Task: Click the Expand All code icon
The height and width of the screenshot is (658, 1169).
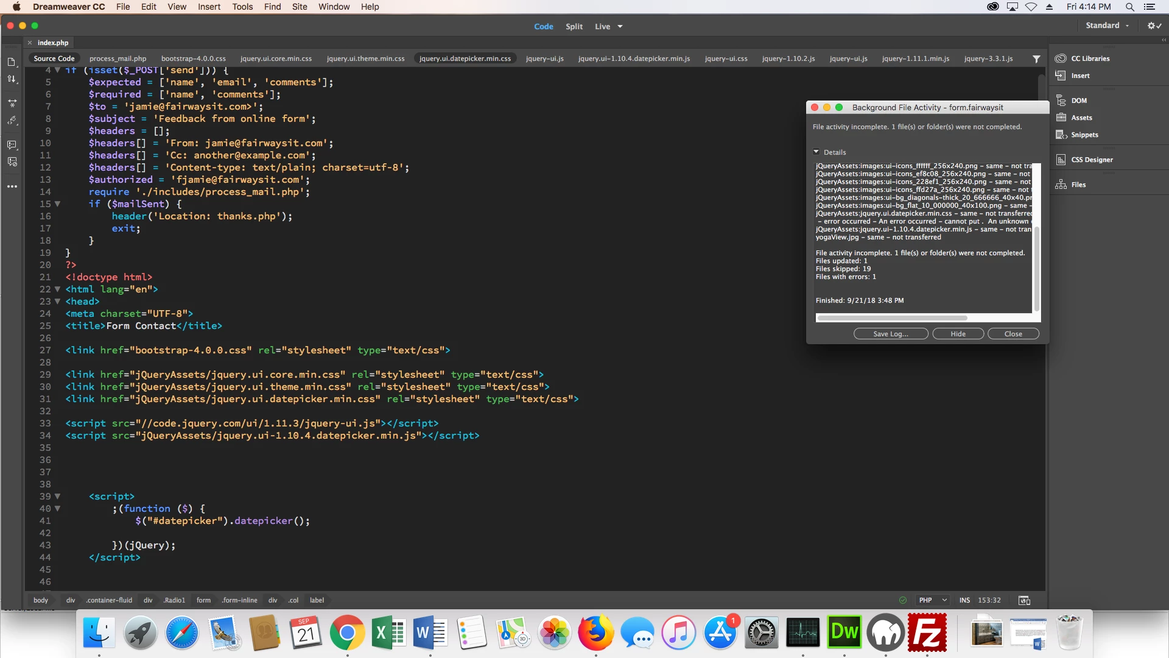Action: [x=12, y=103]
